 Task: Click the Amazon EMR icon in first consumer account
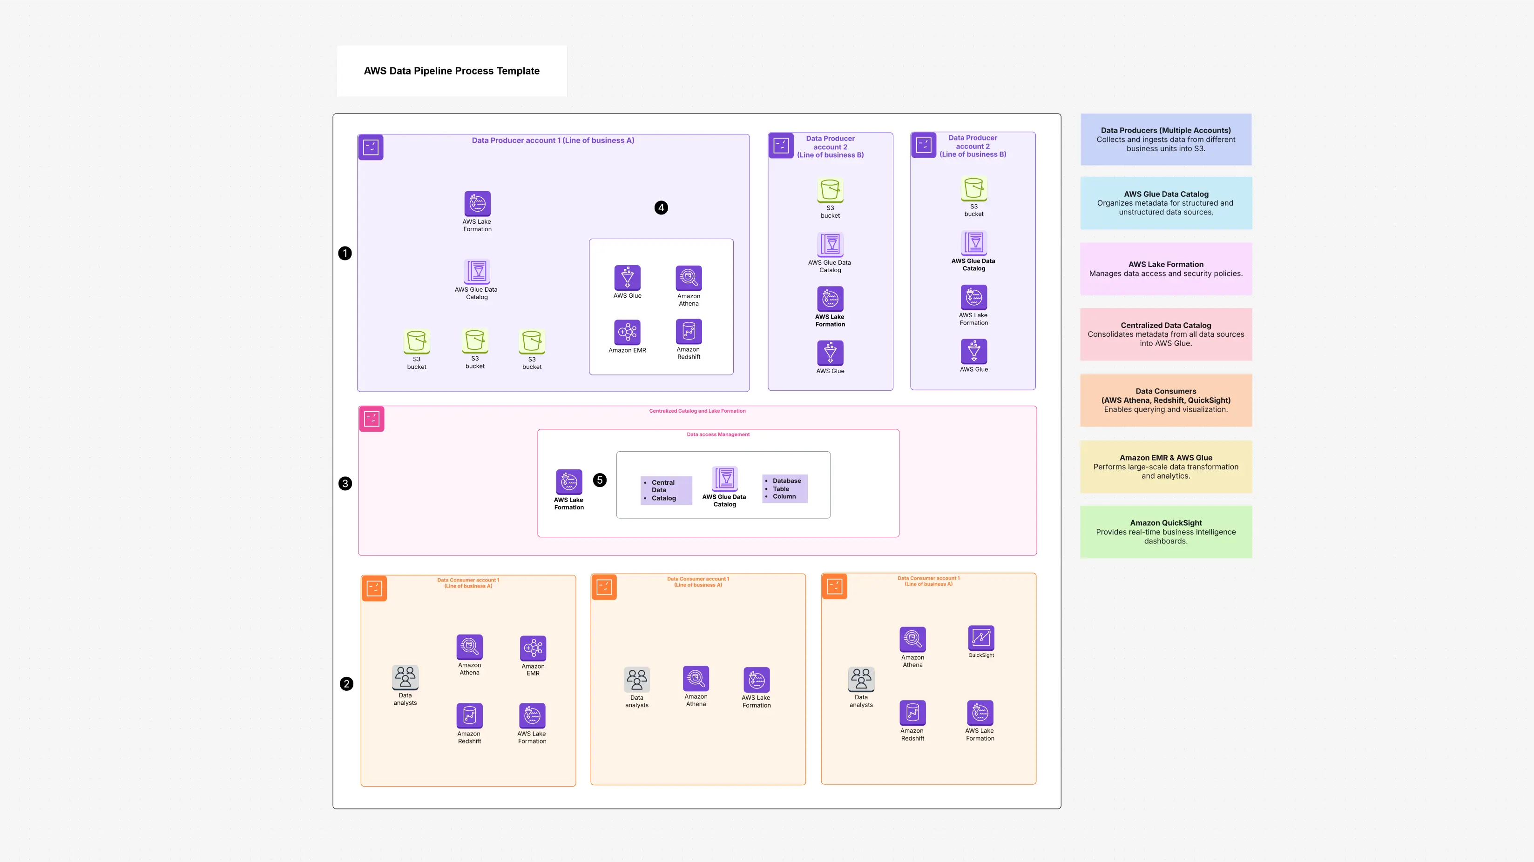533,648
